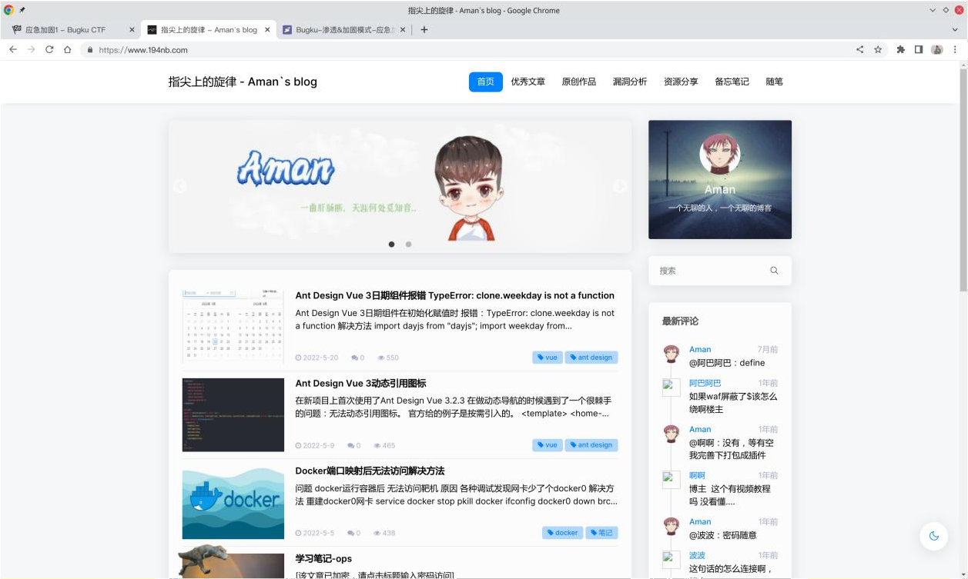Image resolution: width=968 pixels, height=579 pixels.
Task: Click commenter name 阿巴阿巴
Action: (x=705, y=383)
